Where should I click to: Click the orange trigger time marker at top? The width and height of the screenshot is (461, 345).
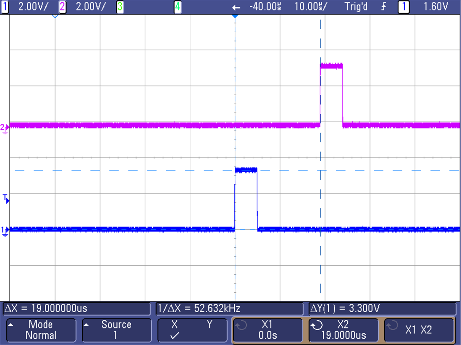(235, 17)
